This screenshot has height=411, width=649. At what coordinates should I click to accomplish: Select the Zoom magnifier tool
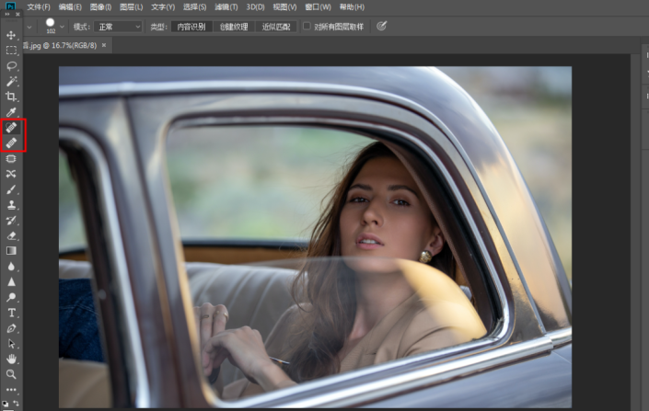pyautogui.click(x=12, y=374)
